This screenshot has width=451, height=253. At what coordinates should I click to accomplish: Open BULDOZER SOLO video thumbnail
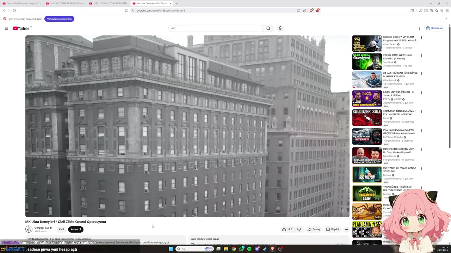click(367, 117)
